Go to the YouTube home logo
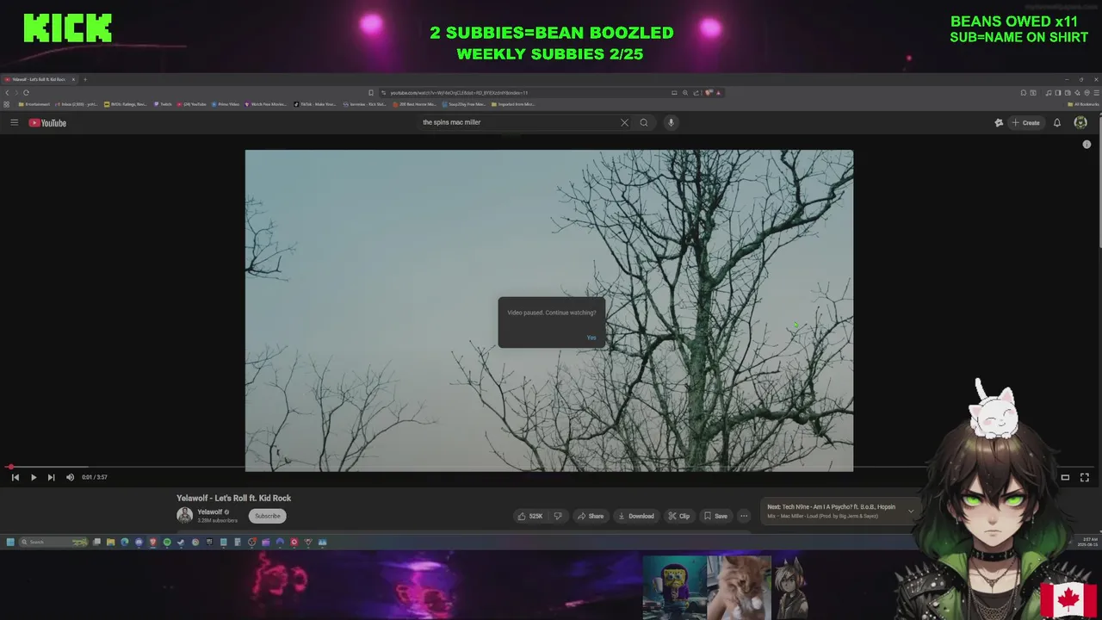This screenshot has width=1102, height=620. click(47, 122)
